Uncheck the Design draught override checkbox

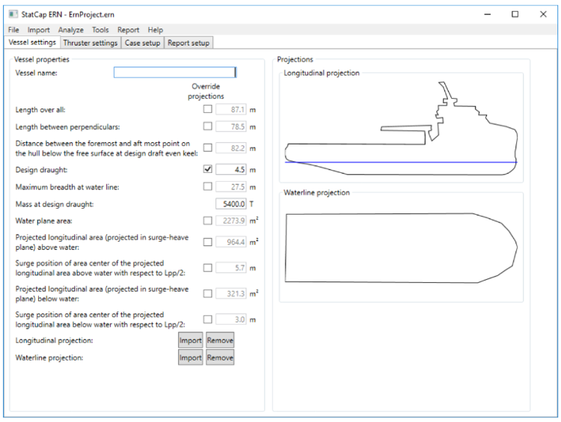click(208, 168)
